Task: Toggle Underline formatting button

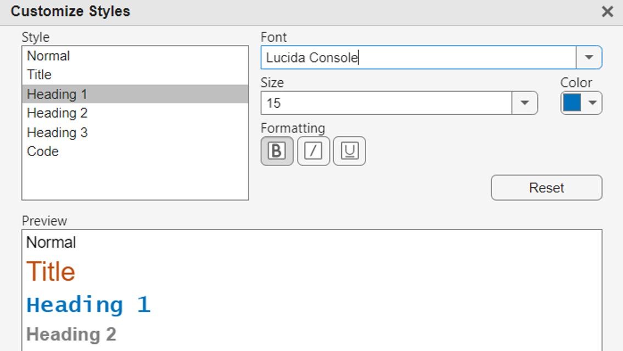Action: click(349, 151)
